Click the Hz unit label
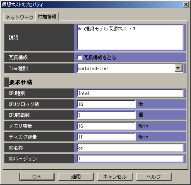The image size is (191, 185). pos(141,104)
